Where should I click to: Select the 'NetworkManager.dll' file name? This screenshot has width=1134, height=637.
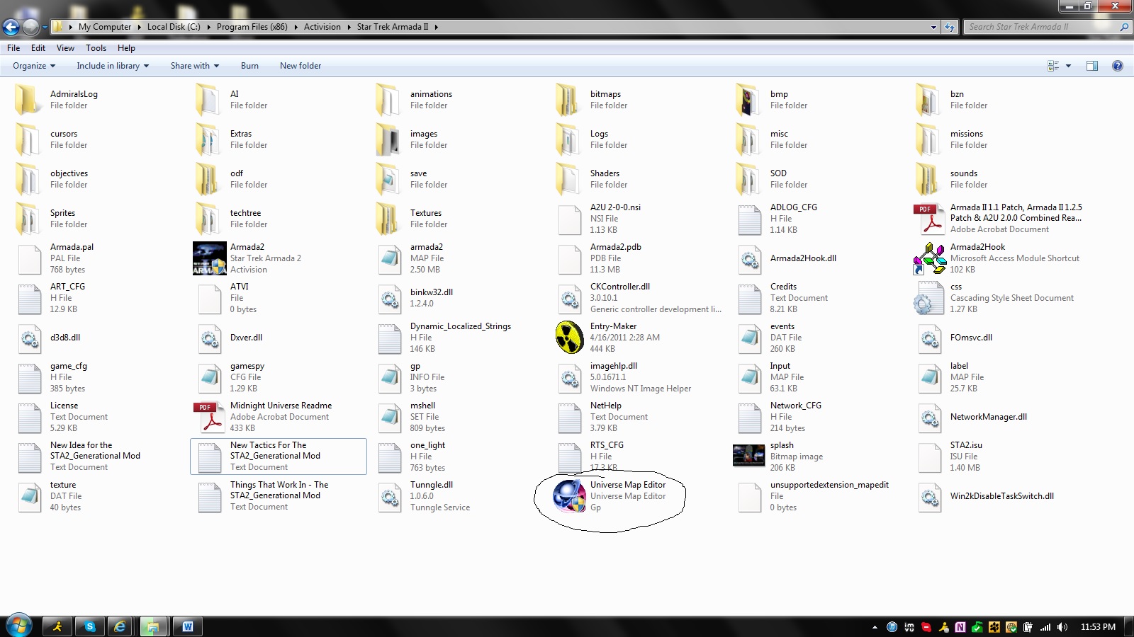pyautogui.click(x=989, y=417)
